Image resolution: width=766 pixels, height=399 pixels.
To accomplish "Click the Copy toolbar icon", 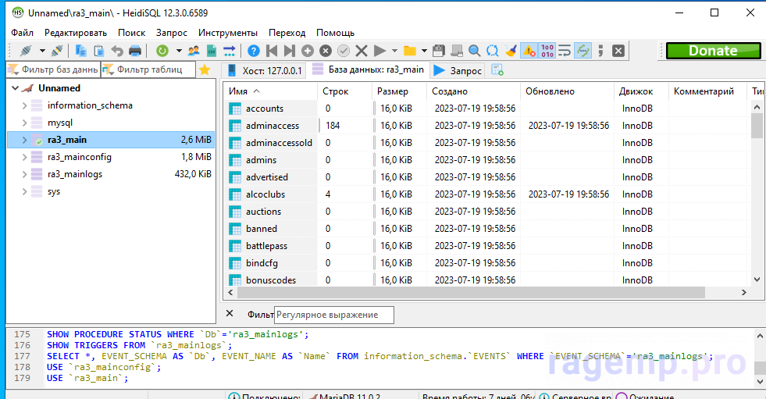I will (81, 51).
